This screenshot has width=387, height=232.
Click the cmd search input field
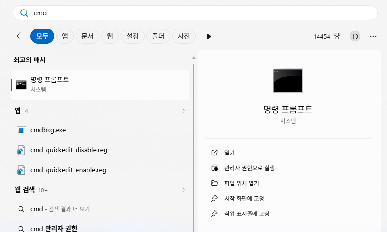pos(195,13)
